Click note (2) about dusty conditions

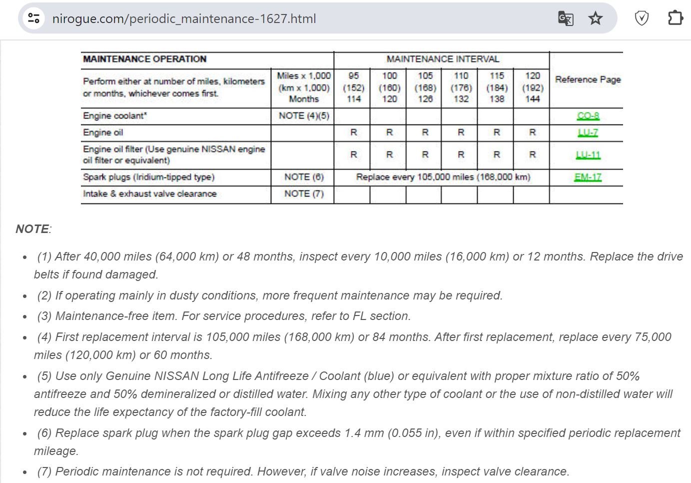[269, 295]
